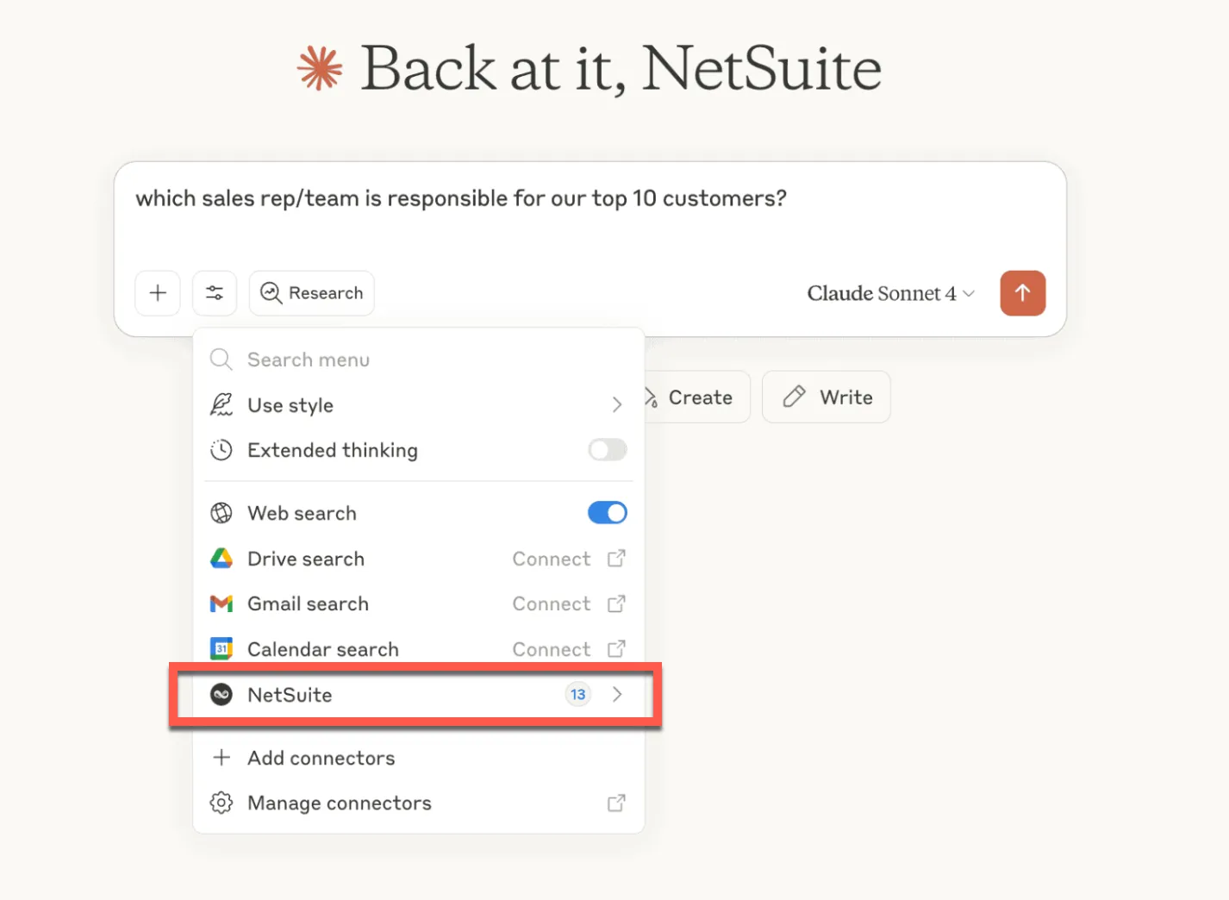Open the Claude Sonnet 4 model dropdown
This screenshot has height=900, width=1229.
click(890, 293)
